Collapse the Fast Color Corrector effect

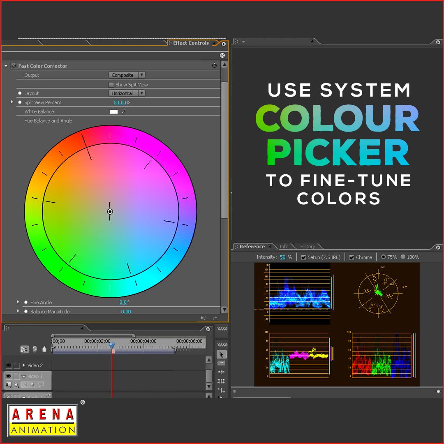click(6, 66)
